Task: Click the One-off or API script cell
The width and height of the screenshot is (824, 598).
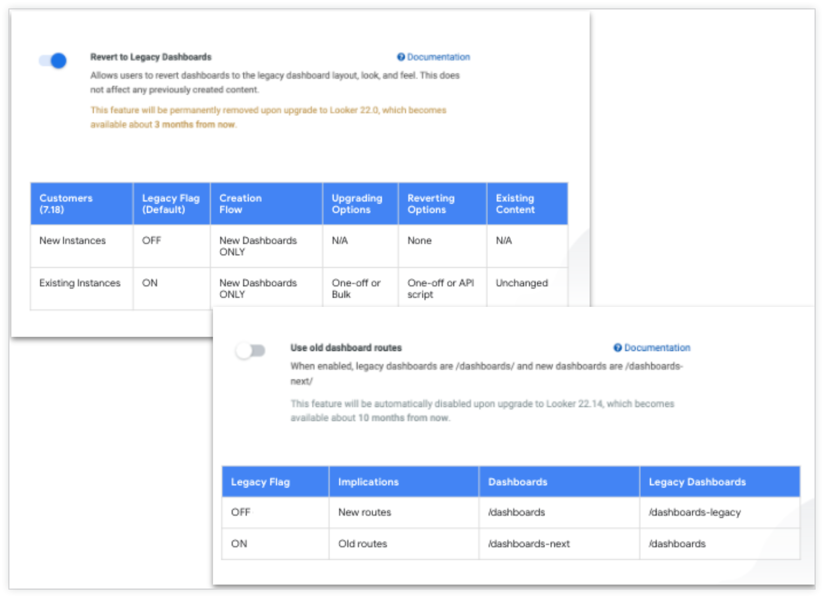Action: click(x=440, y=289)
